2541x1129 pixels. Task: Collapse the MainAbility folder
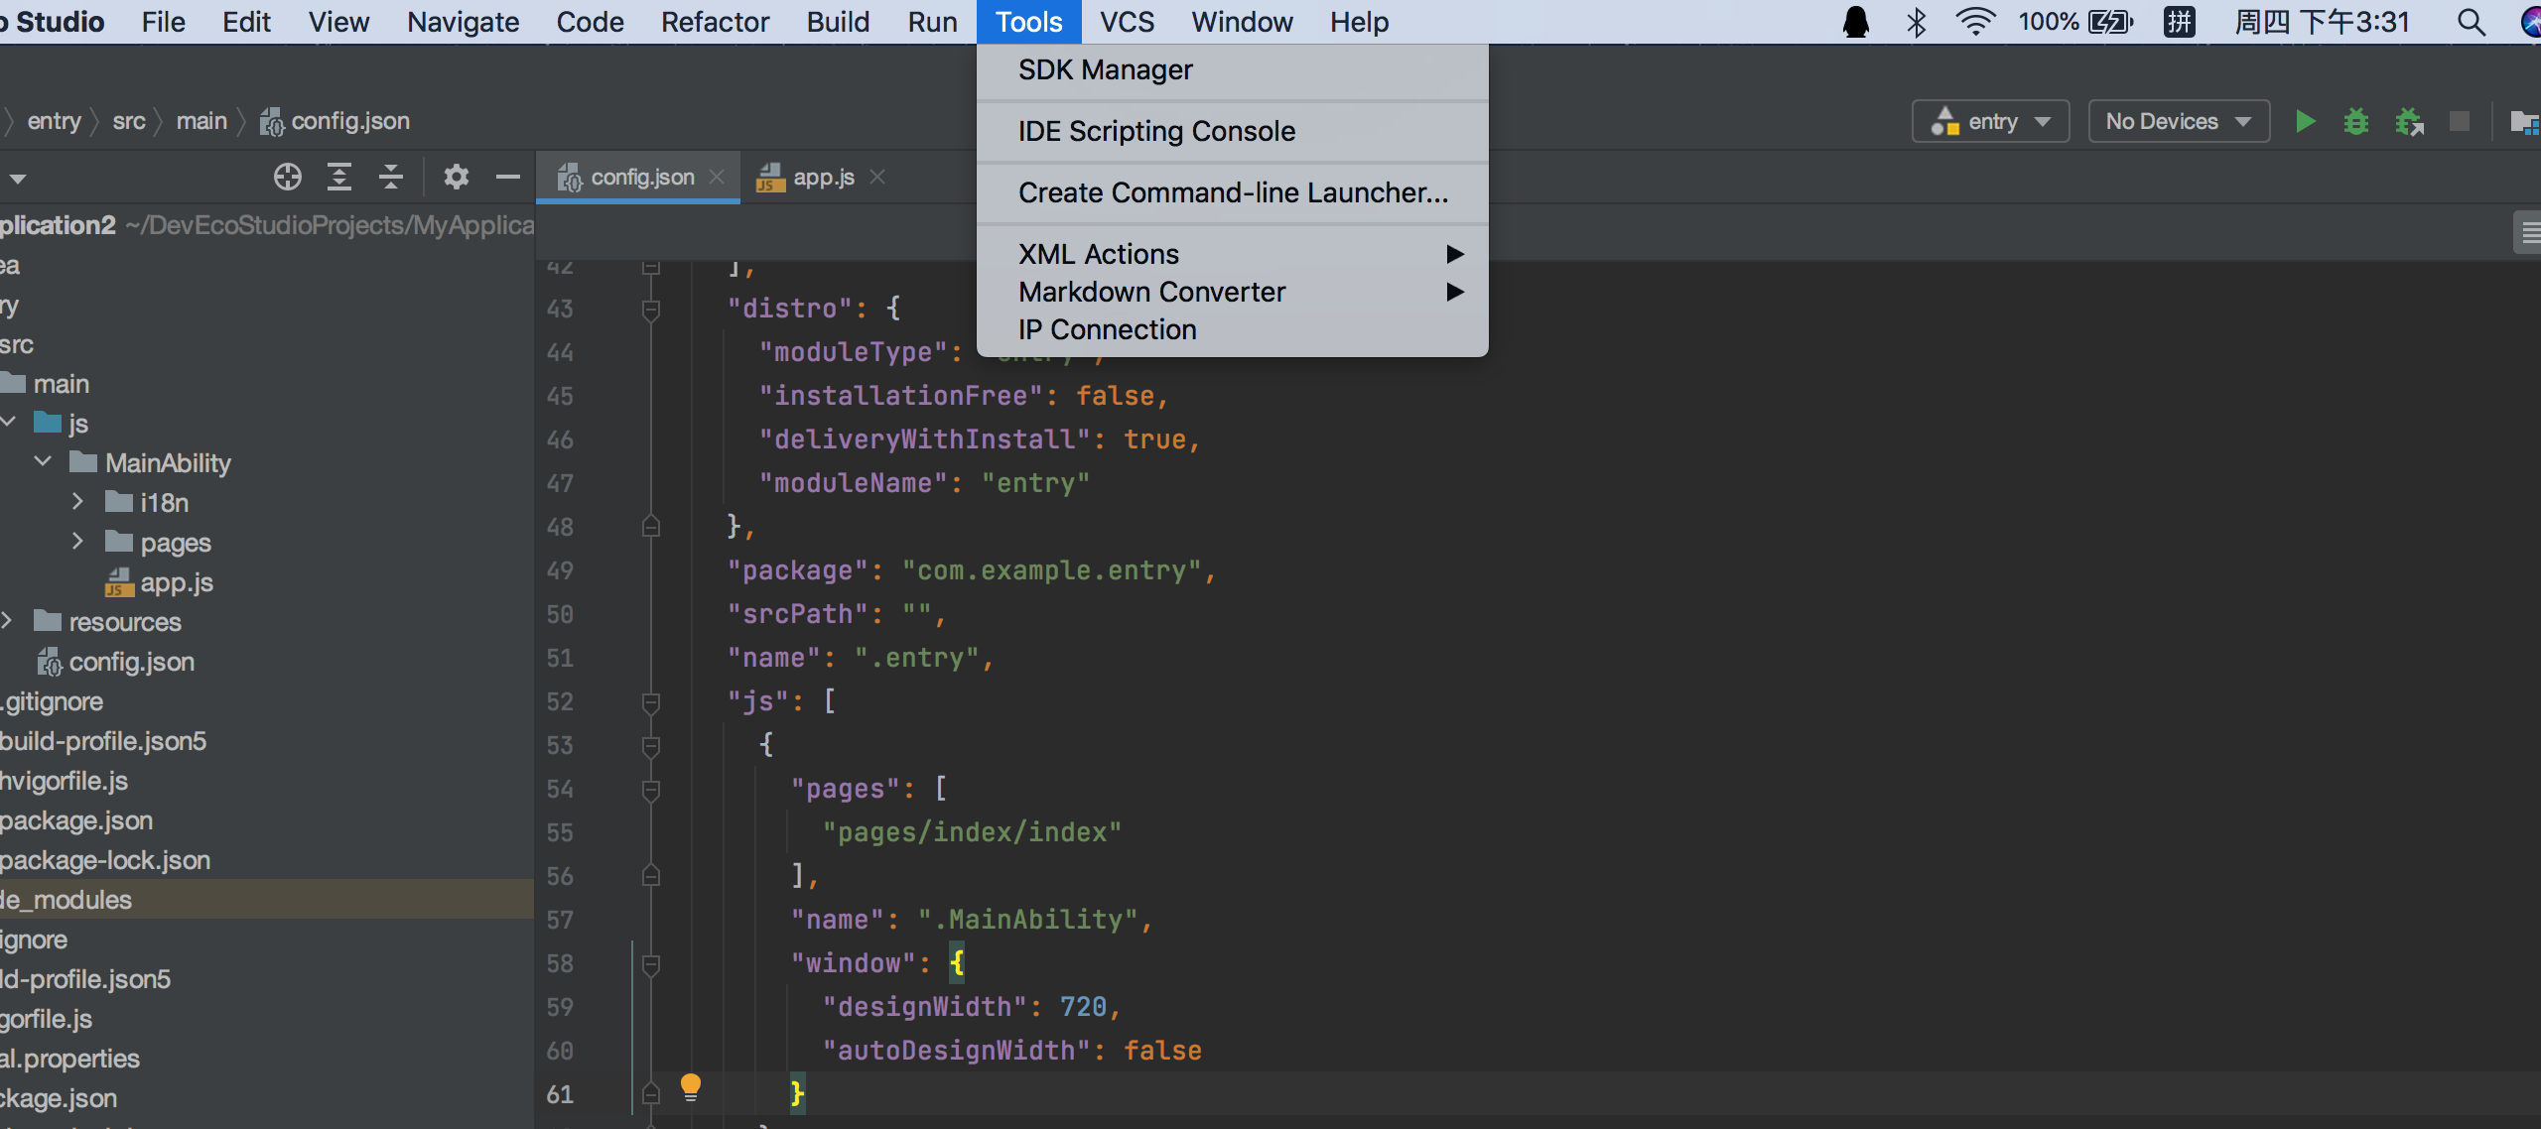[x=43, y=462]
